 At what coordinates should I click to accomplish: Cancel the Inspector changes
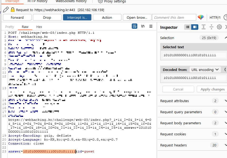pyautogui.click(x=178, y=89)
